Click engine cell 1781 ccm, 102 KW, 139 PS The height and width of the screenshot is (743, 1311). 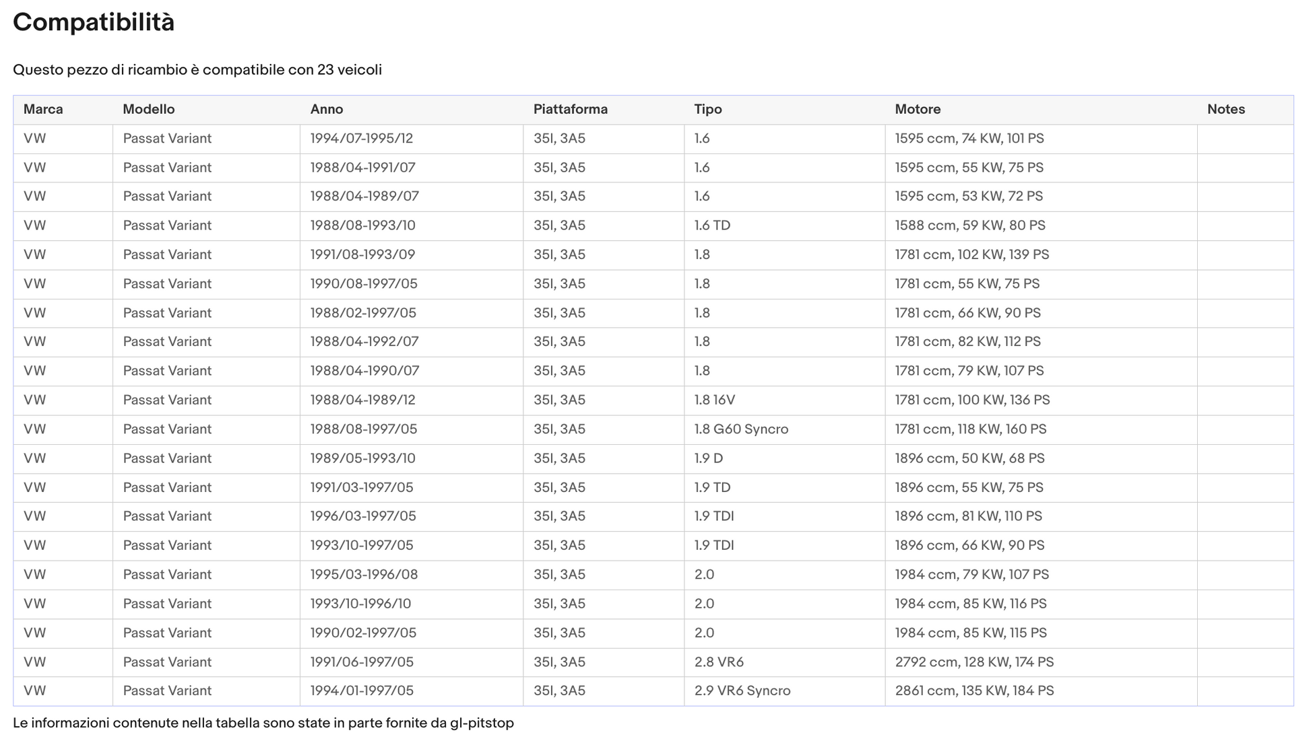971,255
